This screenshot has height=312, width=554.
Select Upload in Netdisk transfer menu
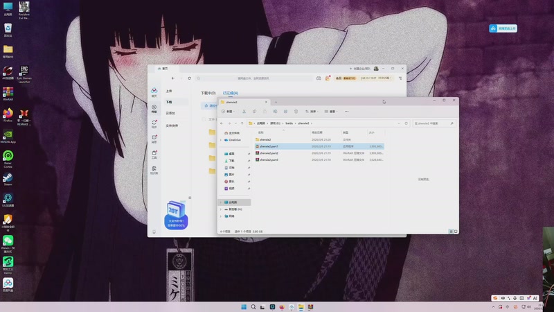[169, 92]
